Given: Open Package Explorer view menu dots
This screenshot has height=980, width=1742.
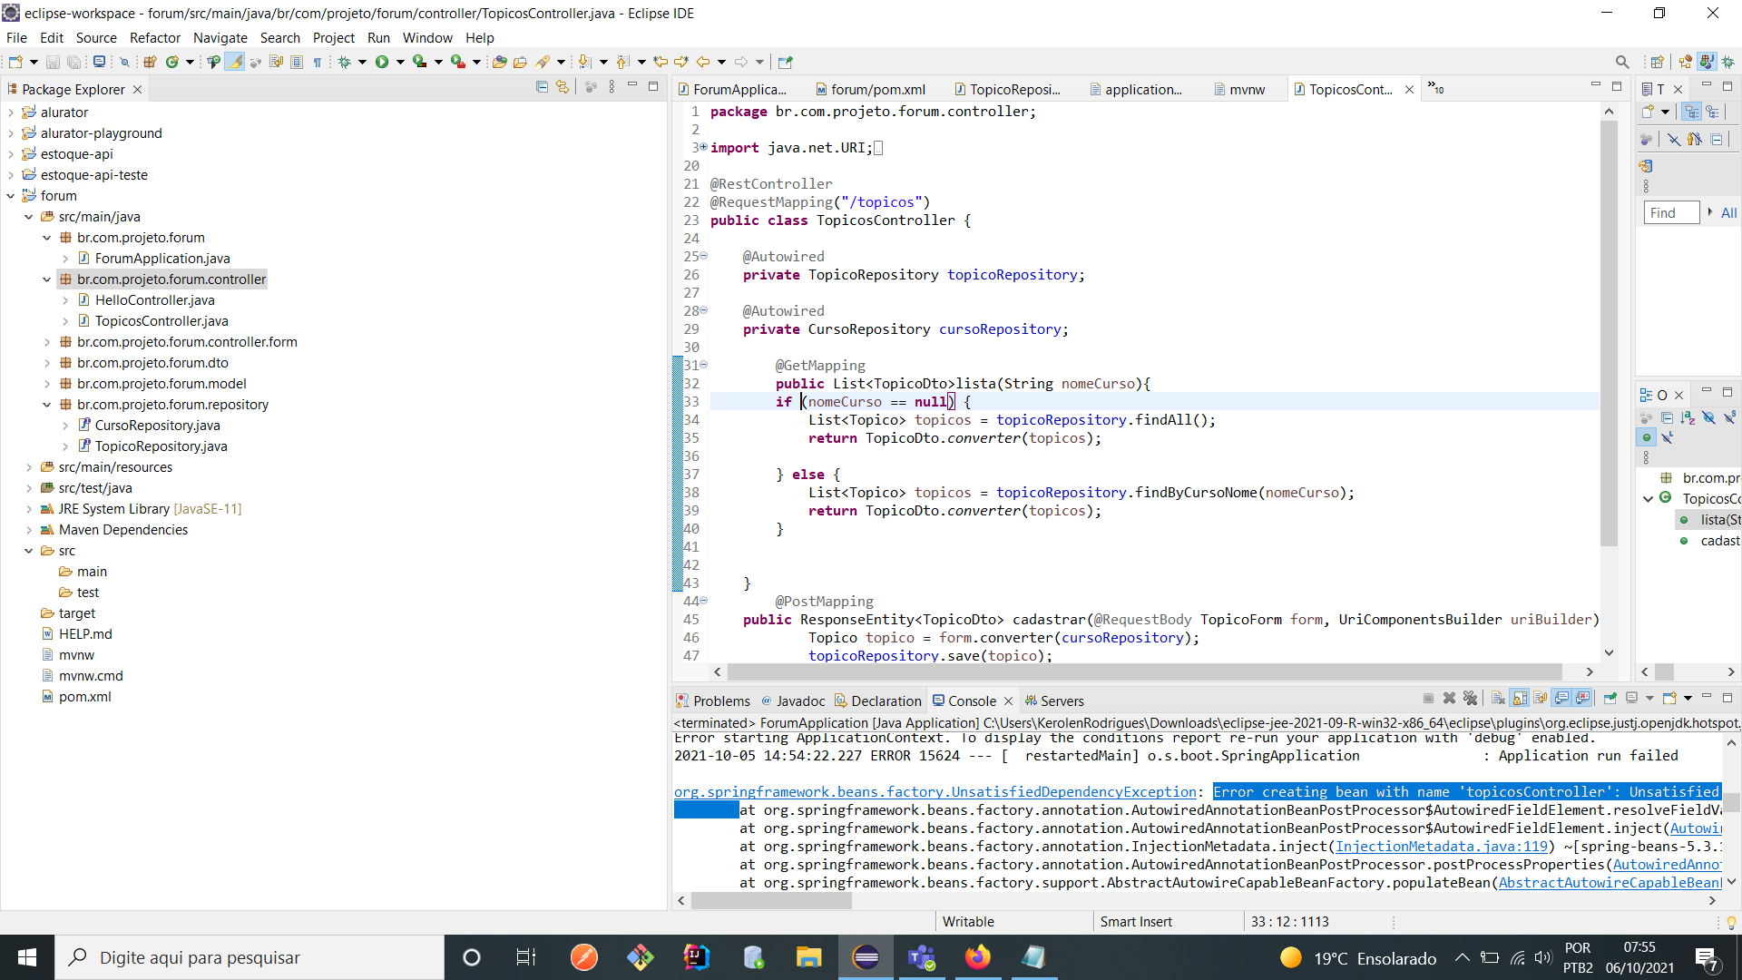Looking at the screenshot, I should [612, 87].
